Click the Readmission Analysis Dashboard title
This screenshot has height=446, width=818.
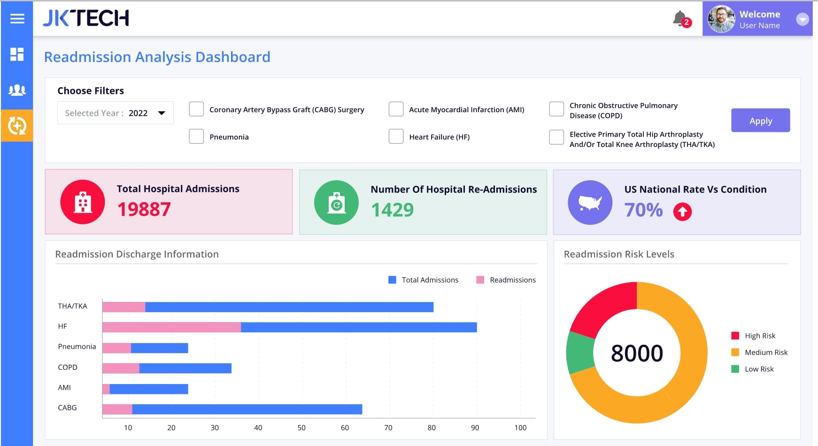[157, 57]
